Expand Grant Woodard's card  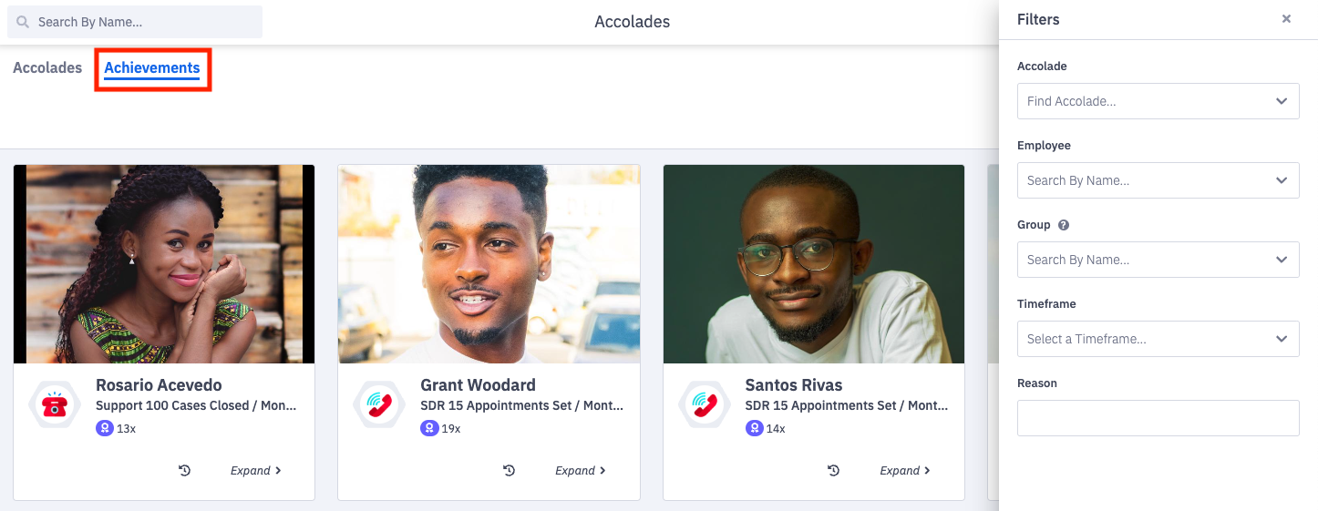[x=580, y=471]
